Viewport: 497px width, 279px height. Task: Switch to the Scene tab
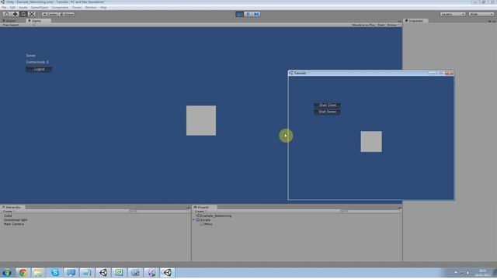tap(9, 21)
